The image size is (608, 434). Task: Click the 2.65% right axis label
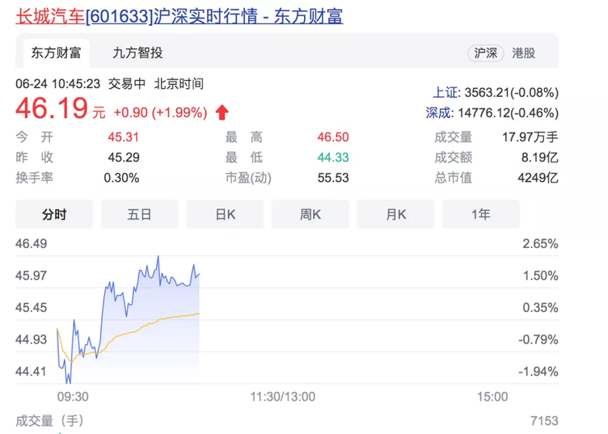click(540, 244)
